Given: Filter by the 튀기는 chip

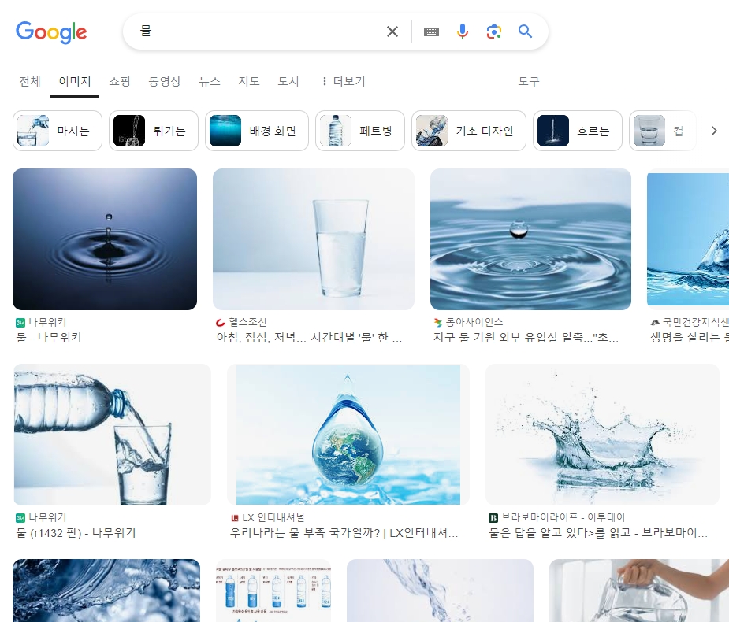Looking at the screenshot, I should click(x=154, y=131).
